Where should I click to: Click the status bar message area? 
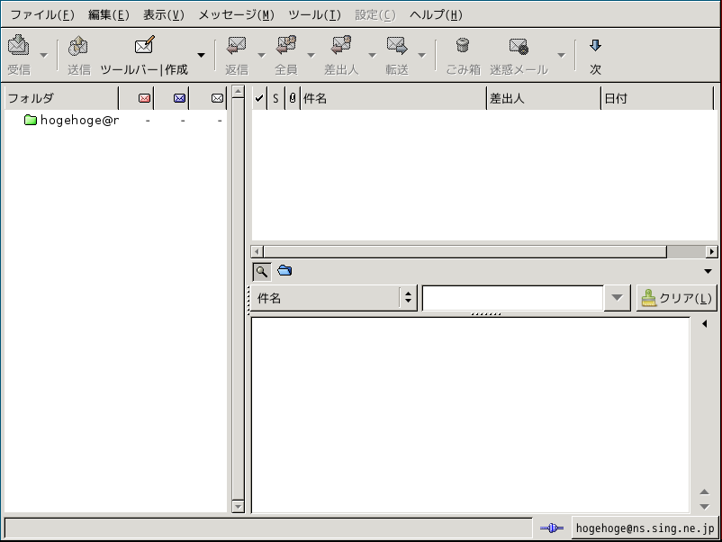click(x=268, y=528)
